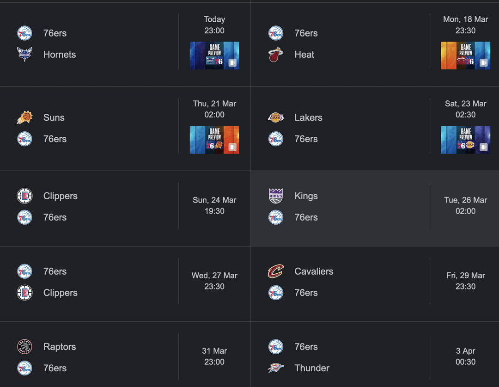Viewport: 499px width, 387px height.
Task: Select the Kings team name
Action: click(x=306, y=196)
